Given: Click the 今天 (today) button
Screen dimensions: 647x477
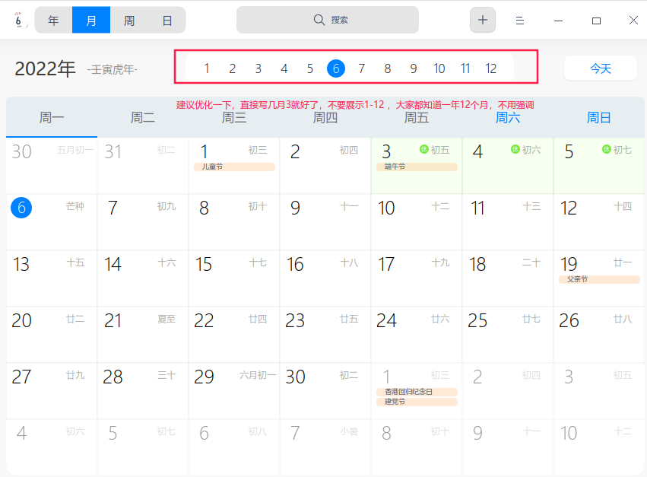Looking at the screenshot, I should 601,68.
